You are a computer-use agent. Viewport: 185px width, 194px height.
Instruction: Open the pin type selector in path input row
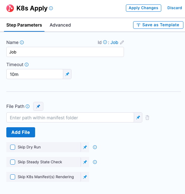tap(138, 117)
